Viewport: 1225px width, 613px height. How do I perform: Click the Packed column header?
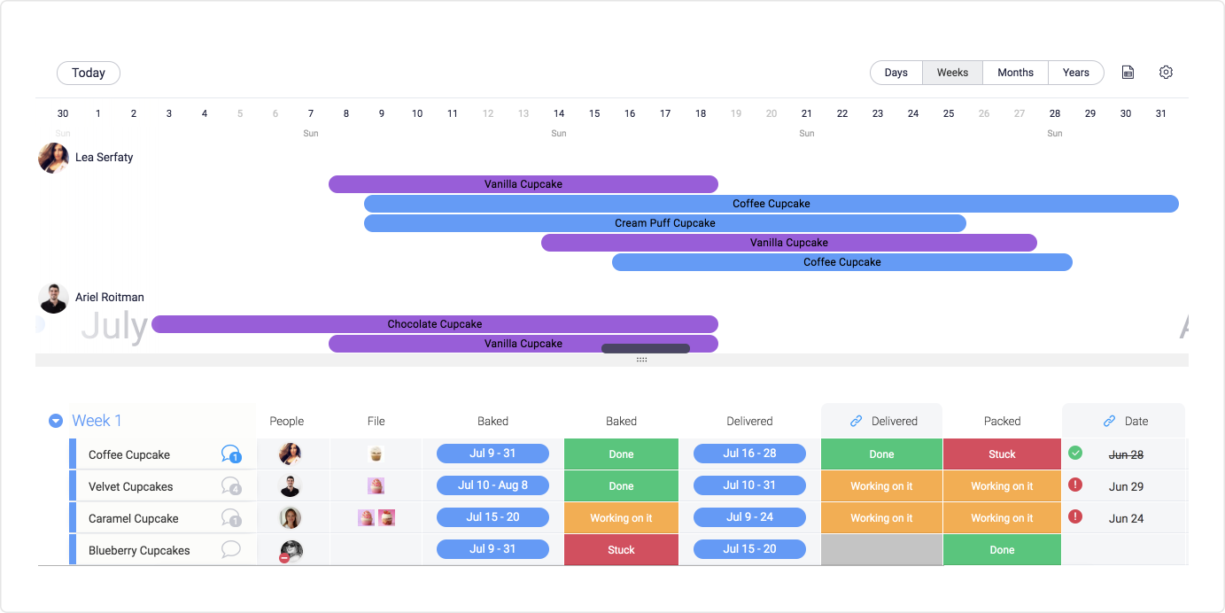[x=1002, y=422]
